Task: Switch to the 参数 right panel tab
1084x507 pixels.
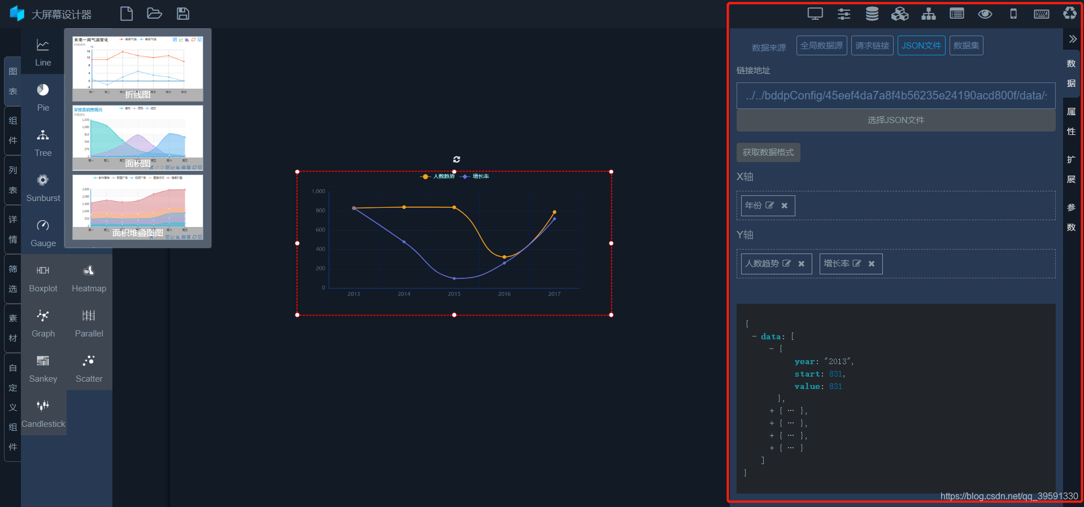Action: click(x=1071, y=217)
